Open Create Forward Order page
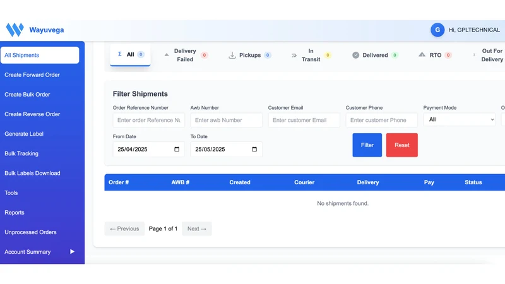Screen dimensions: 505x284 [x=40, y=74]
